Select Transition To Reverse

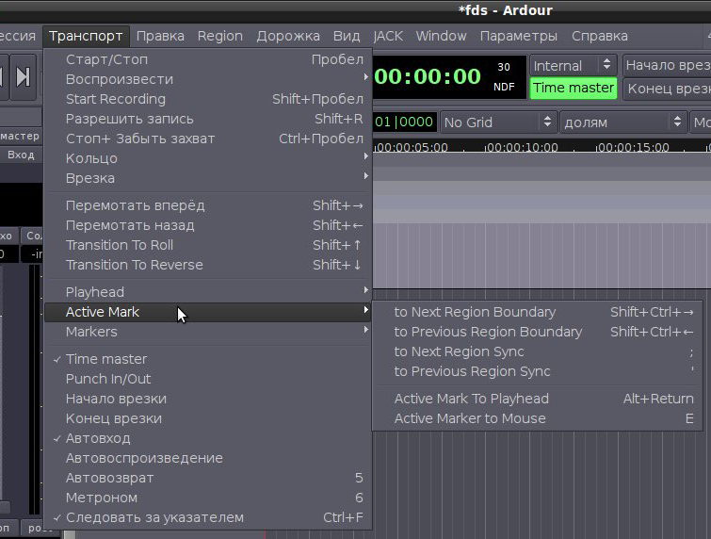tap(208, 265)
